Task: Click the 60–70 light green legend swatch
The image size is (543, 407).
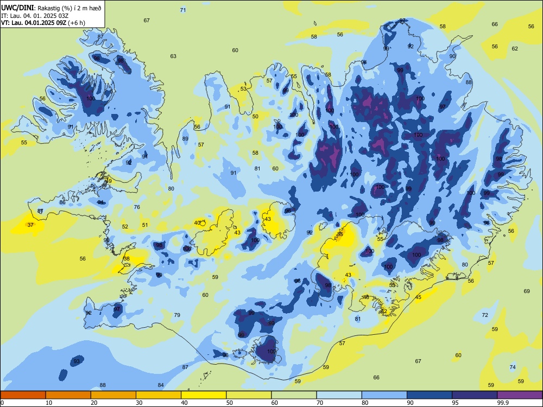Action: click(x=294, y=395)
